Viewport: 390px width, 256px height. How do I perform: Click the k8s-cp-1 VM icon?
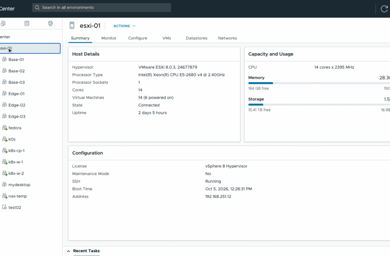[4, 150]
